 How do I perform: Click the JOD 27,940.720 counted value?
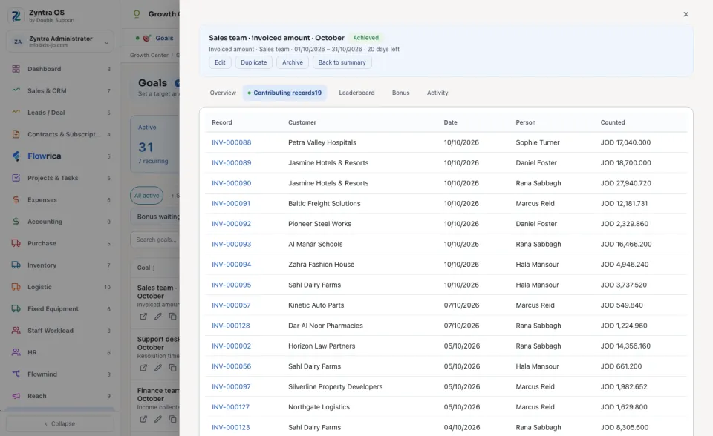tap(625, 183)
